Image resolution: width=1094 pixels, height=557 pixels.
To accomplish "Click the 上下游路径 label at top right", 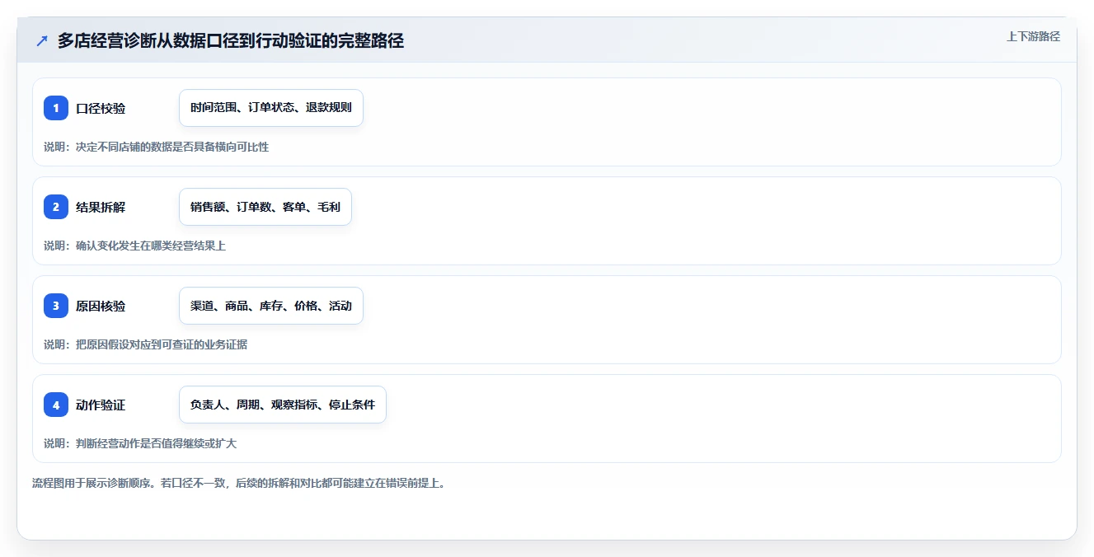I will 1033,36.
